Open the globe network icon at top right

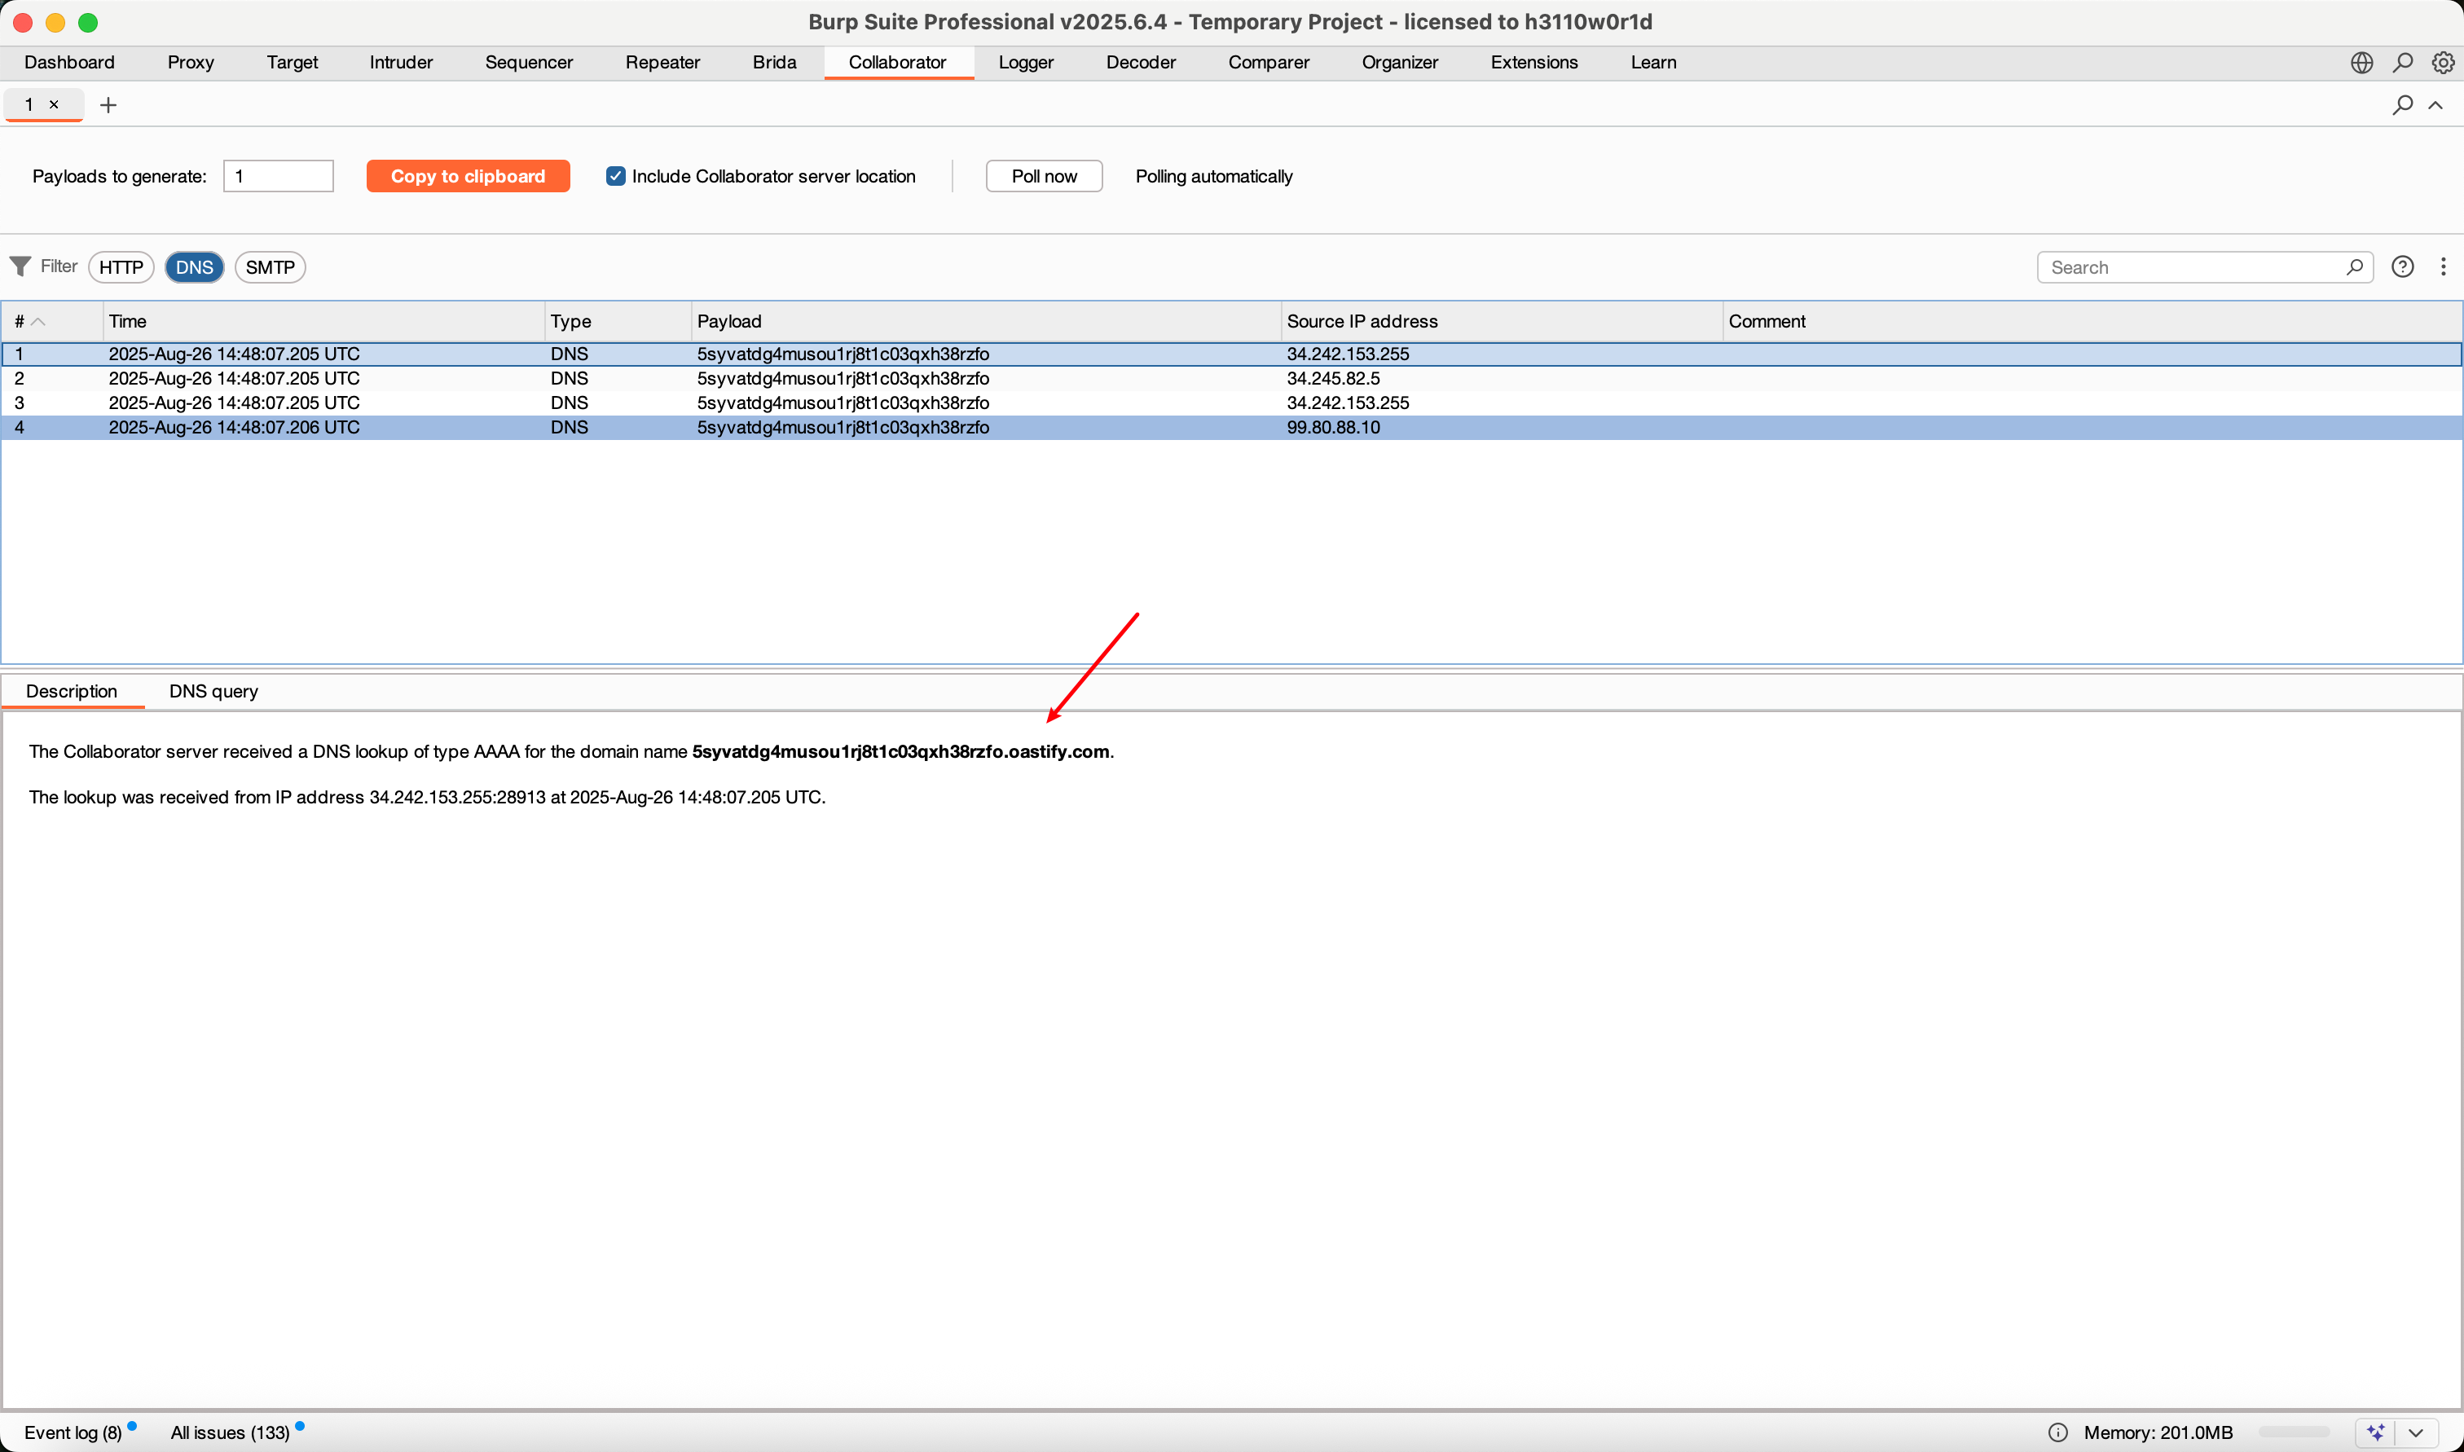pyautogui.click(x=2361, y=63)
